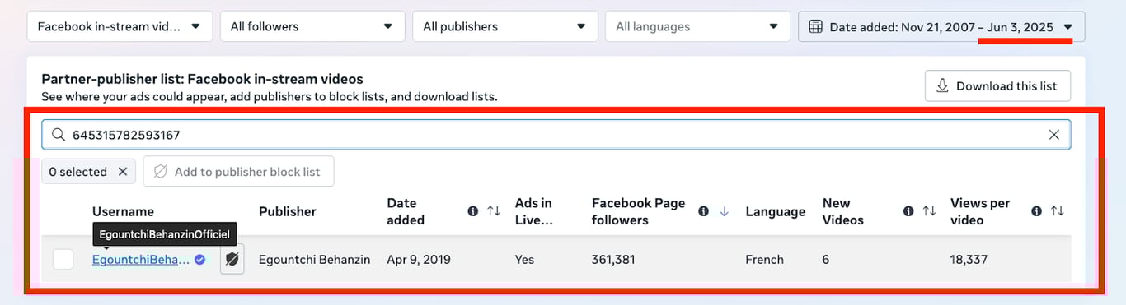Sort by Date added column arrows
Viewport: 1126px width, 305px height.
494,211
